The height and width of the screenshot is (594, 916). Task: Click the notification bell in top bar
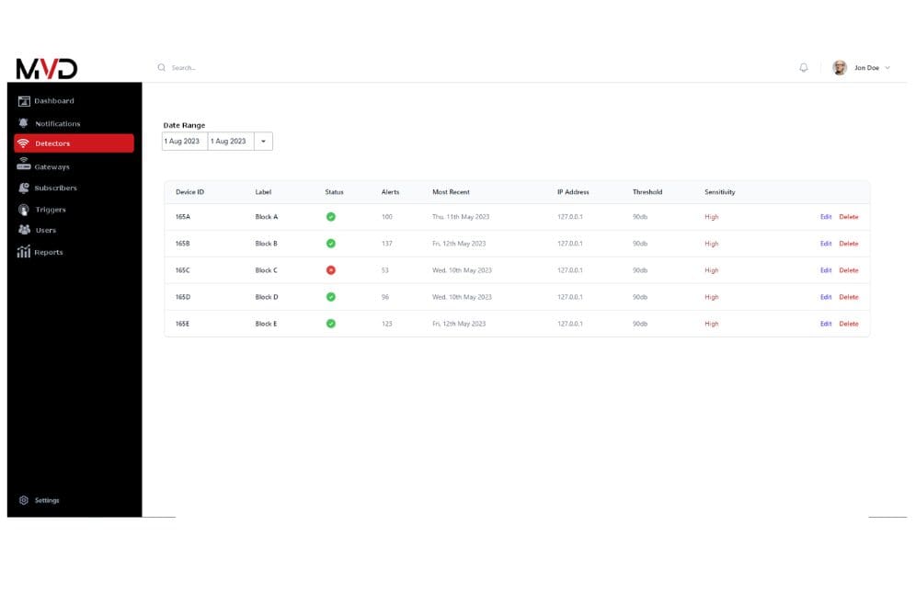coord(804,68)
